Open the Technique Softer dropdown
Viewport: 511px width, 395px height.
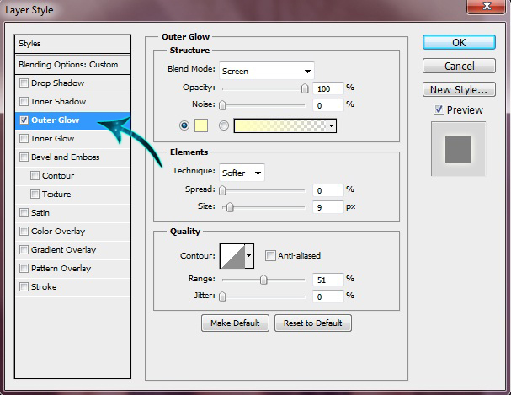pos(242,173)
